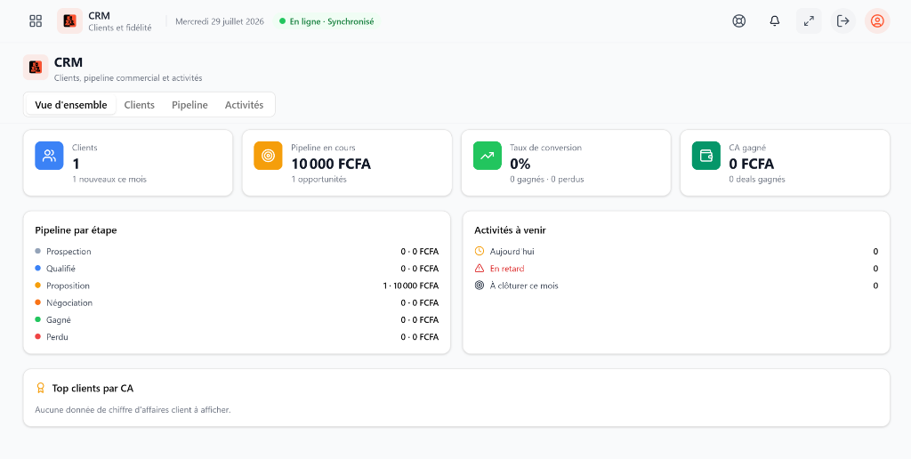Open the CA gagné card
This screenshot has height=459, width=911.
[x=785, y=163]
